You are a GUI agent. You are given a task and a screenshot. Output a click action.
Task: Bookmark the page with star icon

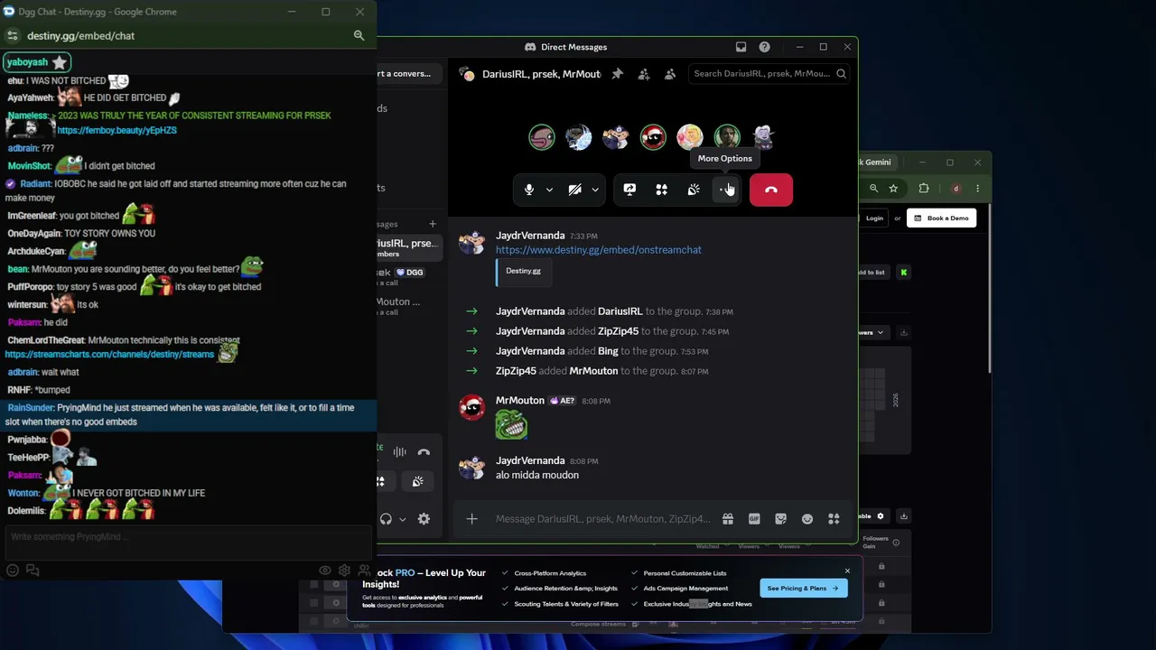pos(893,189)
